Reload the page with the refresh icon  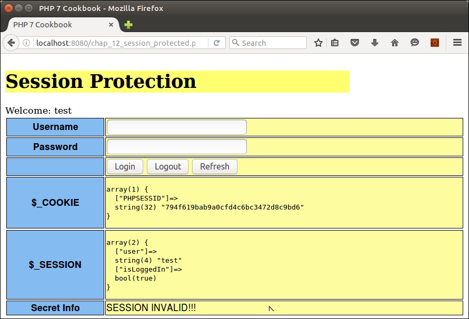[216, 43]
